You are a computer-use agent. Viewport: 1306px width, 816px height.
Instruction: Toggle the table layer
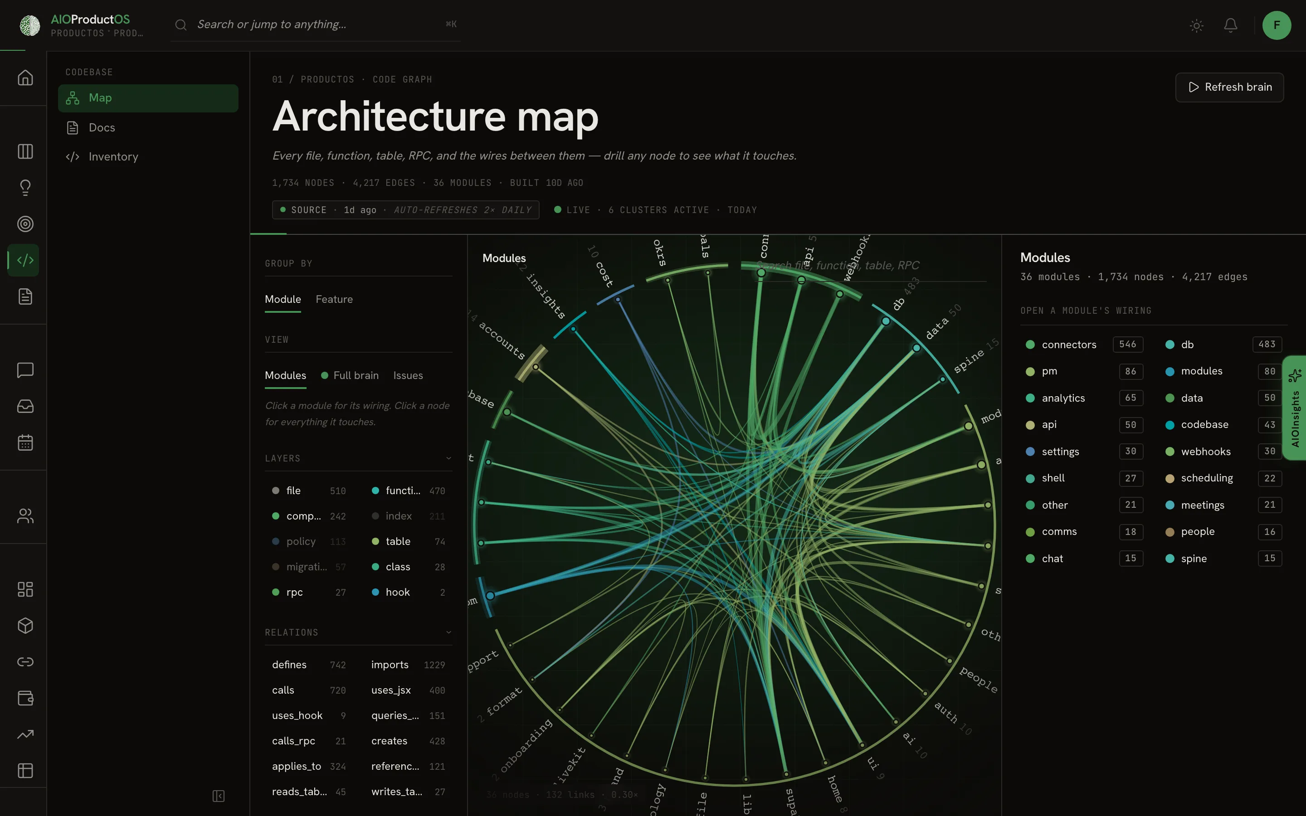[x=409, y=541]
